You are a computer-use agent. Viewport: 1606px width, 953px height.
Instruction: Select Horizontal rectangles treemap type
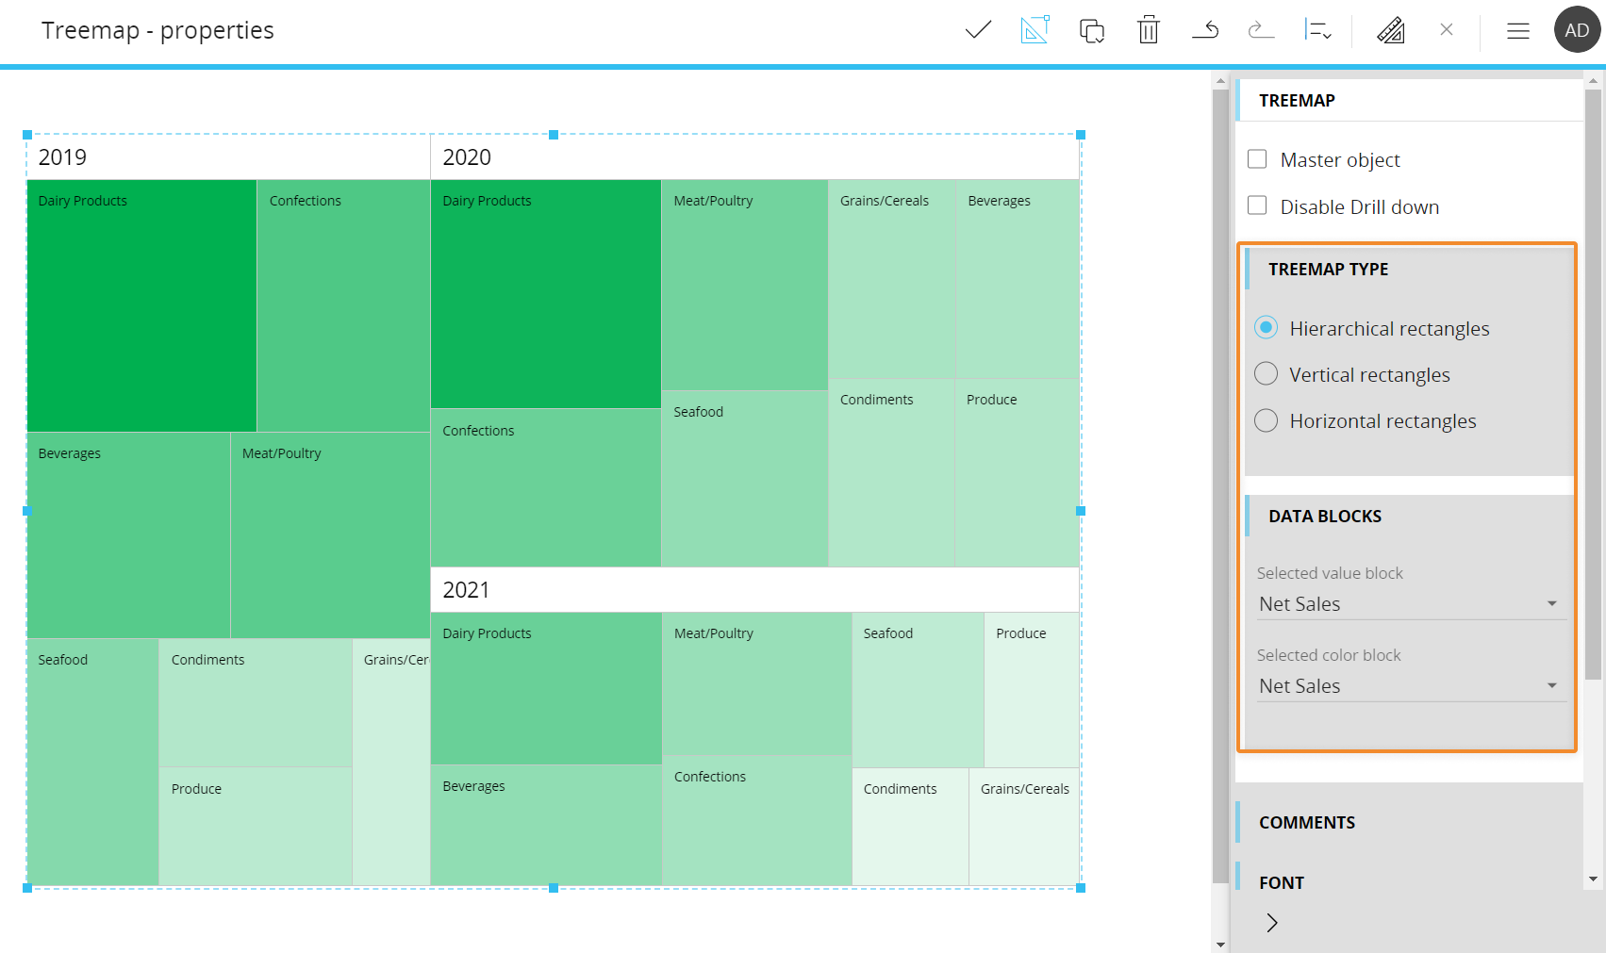(x=1267, y=420)
